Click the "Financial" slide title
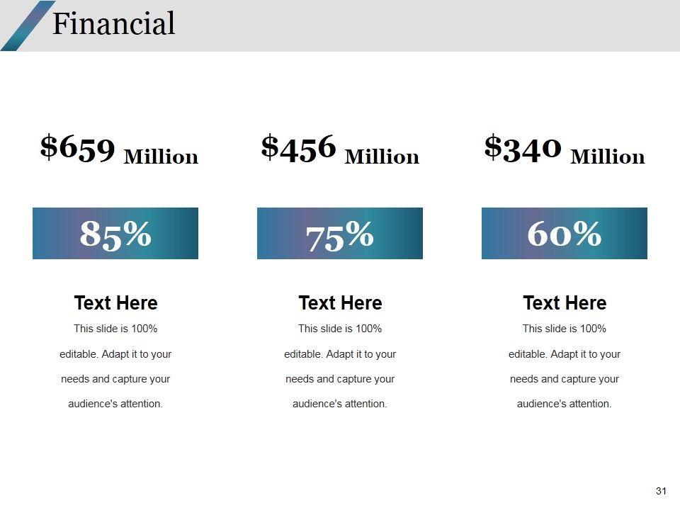The width and height of the screenshot is (680, 510). coord(113,24)
